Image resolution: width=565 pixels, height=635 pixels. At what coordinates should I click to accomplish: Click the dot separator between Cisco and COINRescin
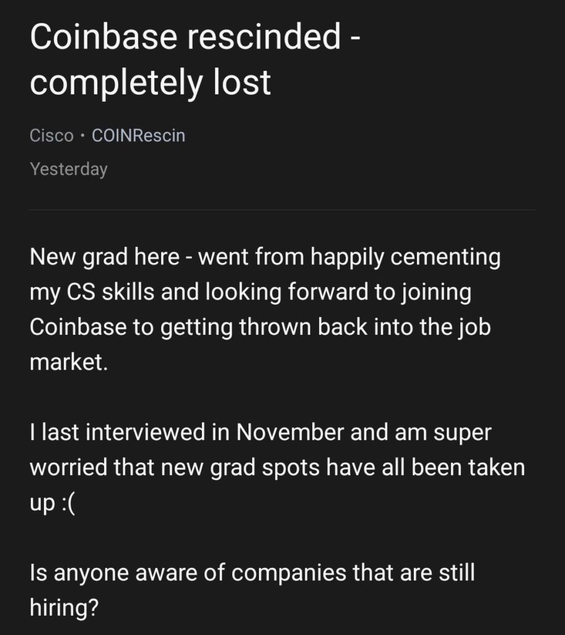pyautogui.click(x=82, y=136)
